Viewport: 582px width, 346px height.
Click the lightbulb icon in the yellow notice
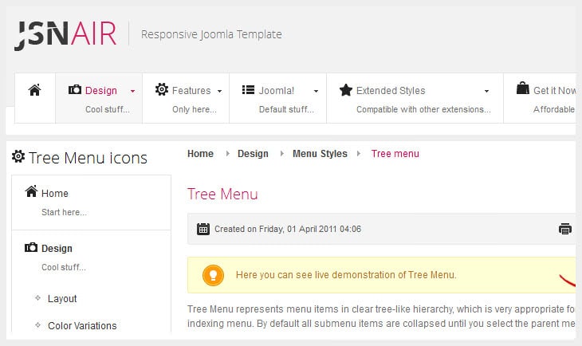click(212, 275)
